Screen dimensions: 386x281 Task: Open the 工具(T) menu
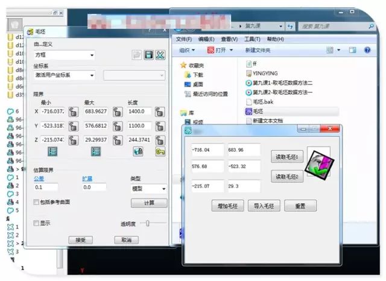point(252,39)
